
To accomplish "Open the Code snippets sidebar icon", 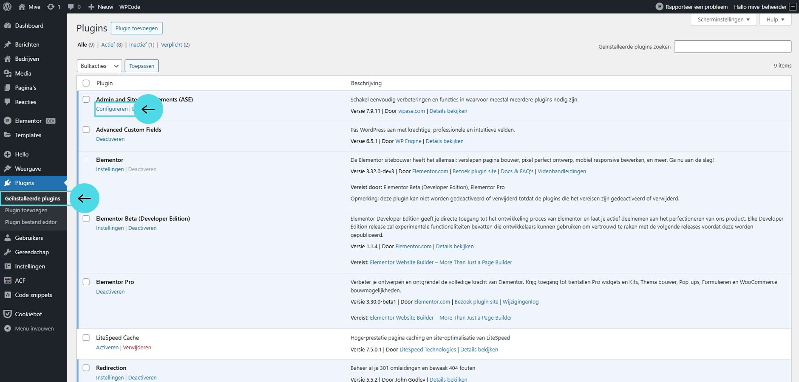I will coord(7,295).
